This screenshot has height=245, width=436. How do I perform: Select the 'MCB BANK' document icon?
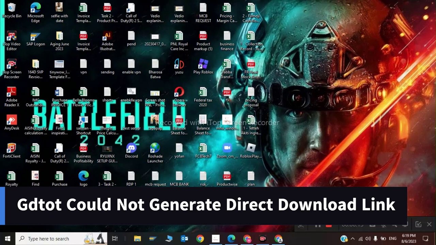[x=179, y=179]
